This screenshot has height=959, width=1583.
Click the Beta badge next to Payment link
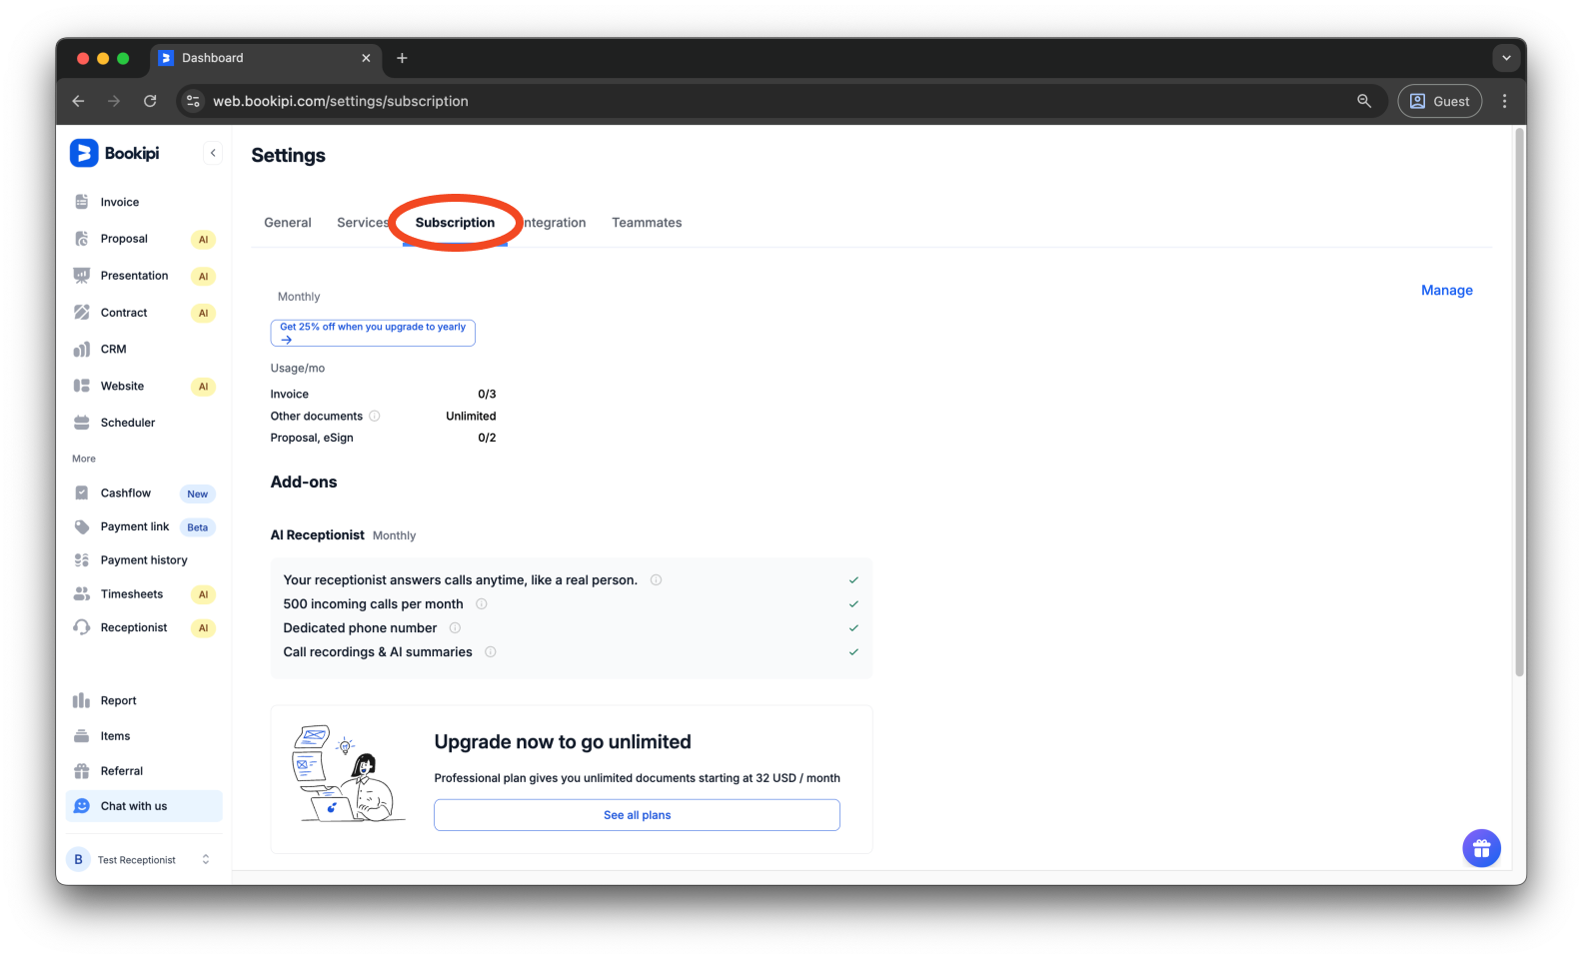pos(198,527)
